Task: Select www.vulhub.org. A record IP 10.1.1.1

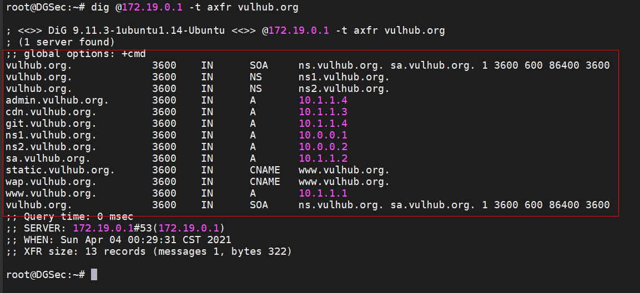Action: [323, 193]
